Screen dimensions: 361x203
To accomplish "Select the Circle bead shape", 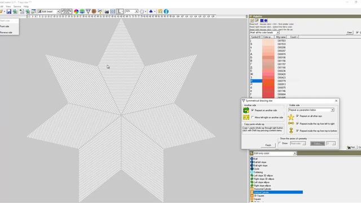I will tap(256, 169).
